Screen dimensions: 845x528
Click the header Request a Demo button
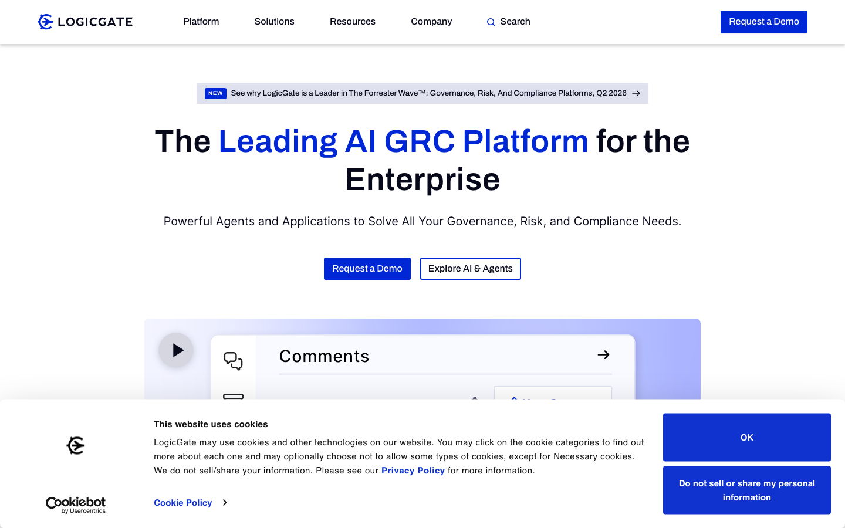[x=763, y=22]
